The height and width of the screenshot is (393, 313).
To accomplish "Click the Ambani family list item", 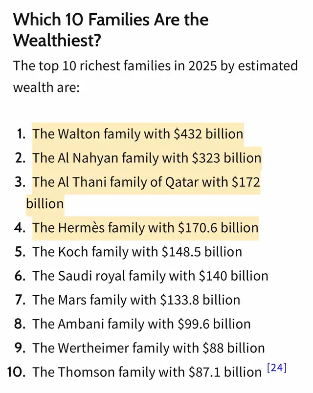I will pyautogui.click(x=141, y=324).
